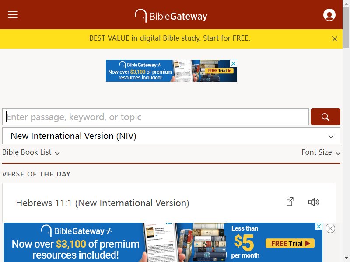This screenshot has height=262, width=350.
Task: Dismiss the yellow BEST VALUE banner
Action: click(x=334, y=39)
